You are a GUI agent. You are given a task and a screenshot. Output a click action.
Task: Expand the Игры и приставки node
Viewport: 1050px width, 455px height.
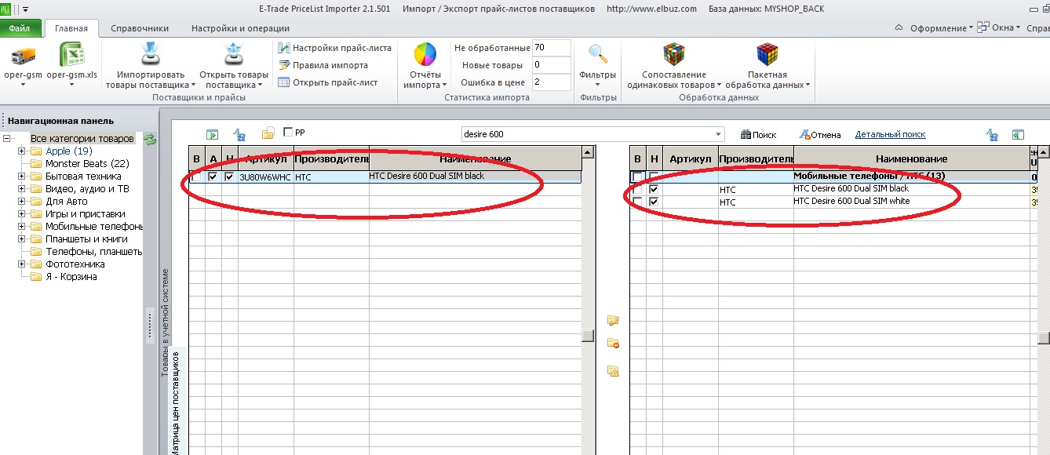(22, 214)
